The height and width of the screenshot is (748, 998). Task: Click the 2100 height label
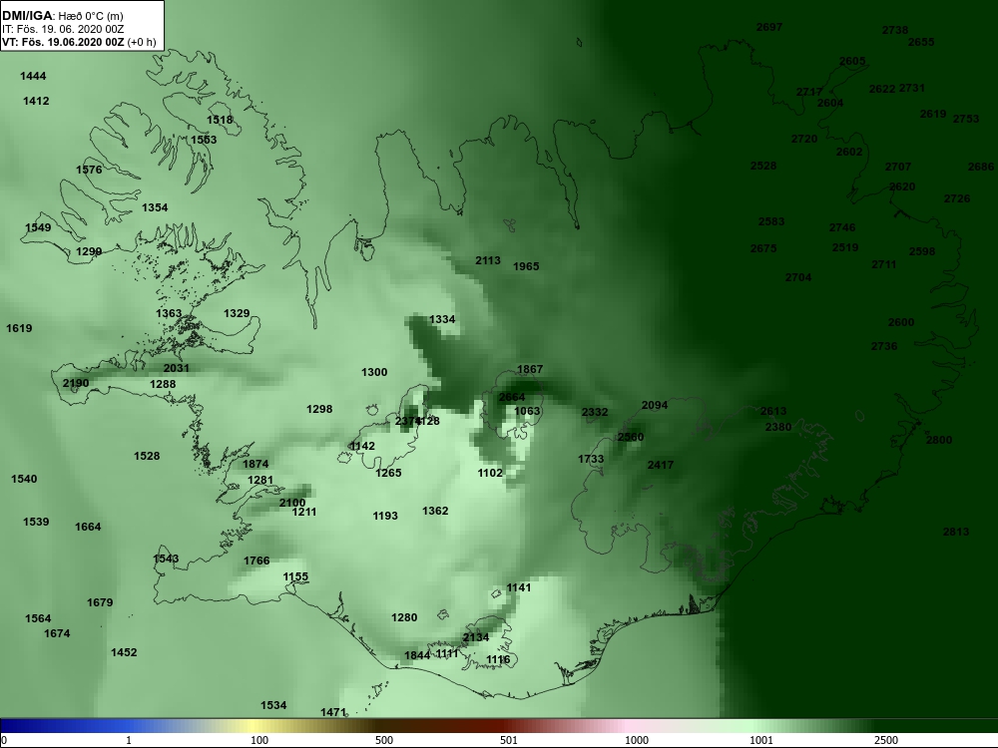tap(292, 503)
